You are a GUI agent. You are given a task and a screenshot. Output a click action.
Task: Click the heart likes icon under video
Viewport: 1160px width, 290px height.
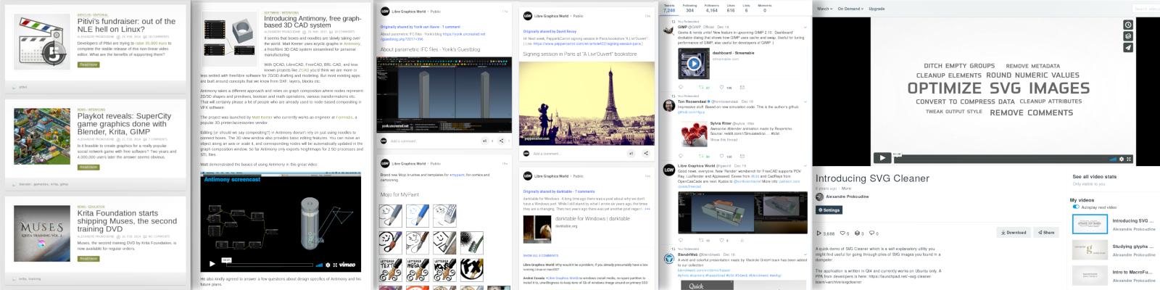842,233
